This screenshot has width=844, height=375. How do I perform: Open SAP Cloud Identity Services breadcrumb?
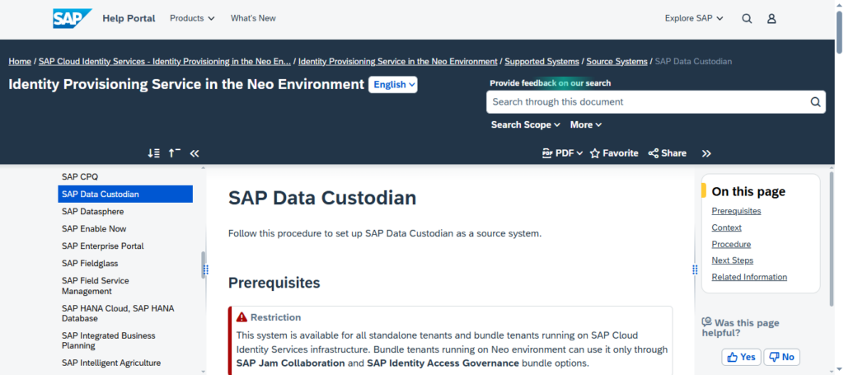165,61
